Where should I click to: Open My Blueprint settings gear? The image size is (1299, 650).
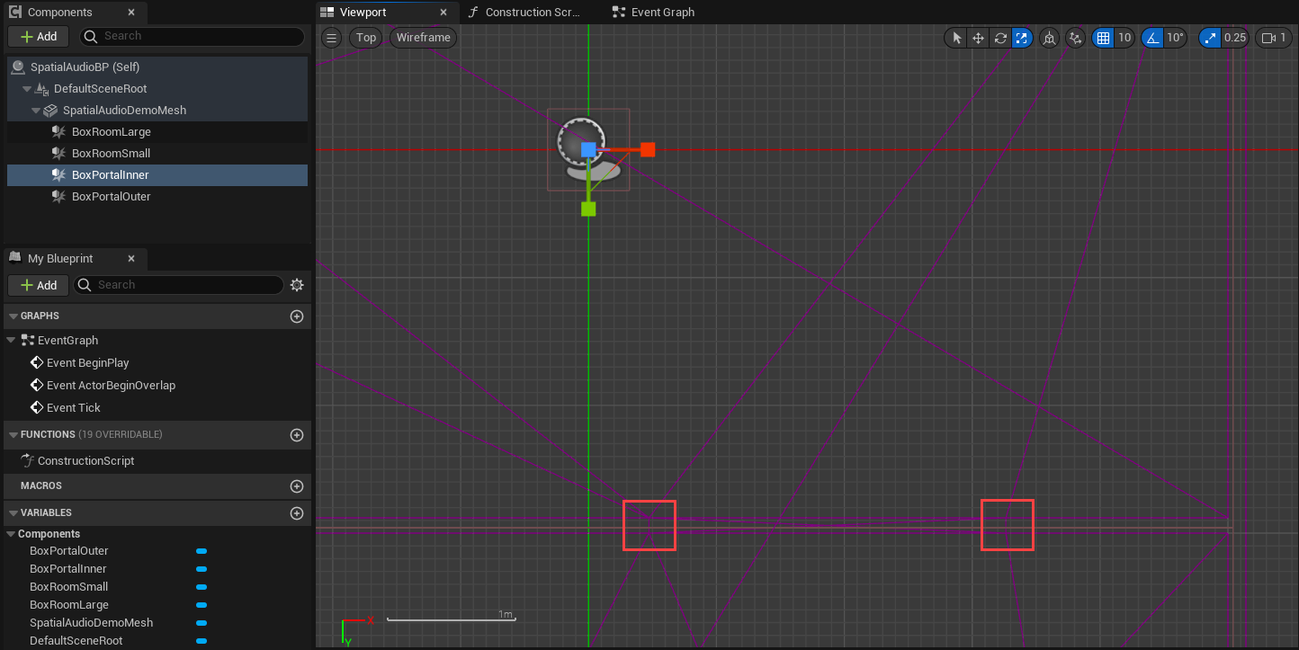pyautogui.click(x=297, y=285)
